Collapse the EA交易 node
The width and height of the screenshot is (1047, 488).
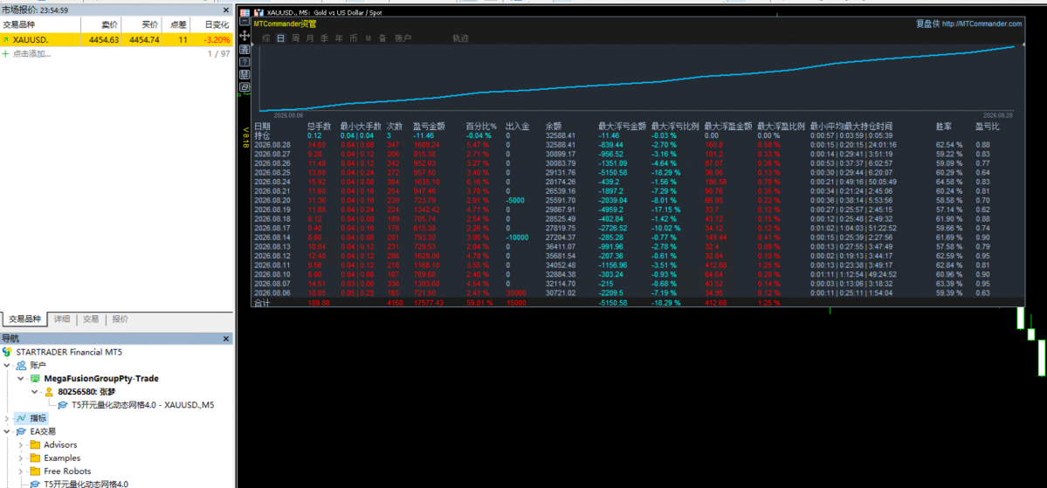click(7, 432)
